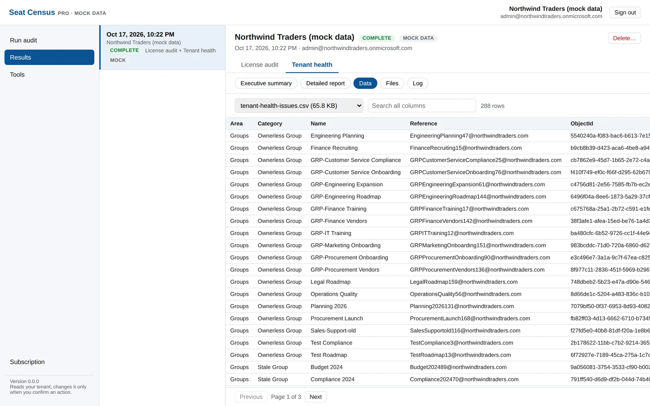Screen dimensions: 650x406
Task: Click the 288 rows count label
Action: pyautogui.click(x=492, y=106)
